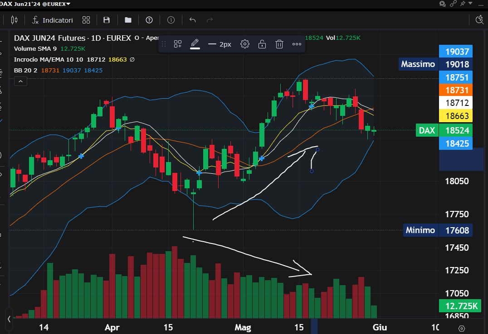Open the Indicatori menu
Viewport: 488px width, 334px height.
(53, 20)
